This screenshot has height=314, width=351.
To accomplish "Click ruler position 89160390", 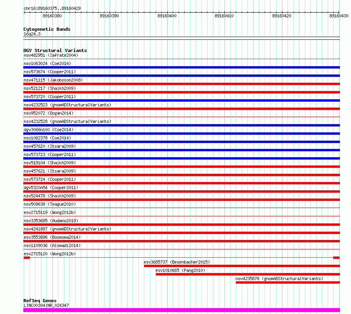I will point(110,16).
